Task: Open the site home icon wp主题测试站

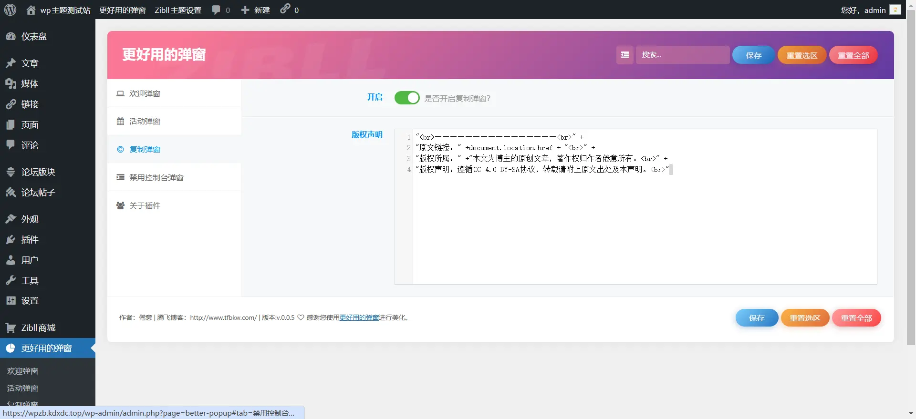Action: tap(31, 10)
